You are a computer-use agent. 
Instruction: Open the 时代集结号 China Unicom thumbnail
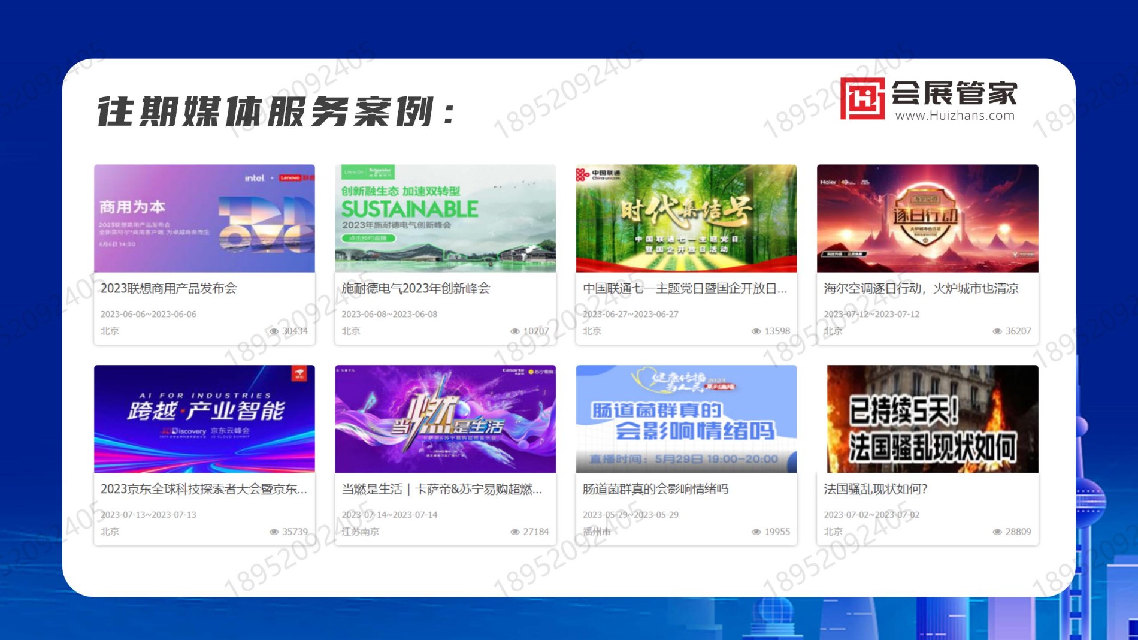[x=686, y=219]
